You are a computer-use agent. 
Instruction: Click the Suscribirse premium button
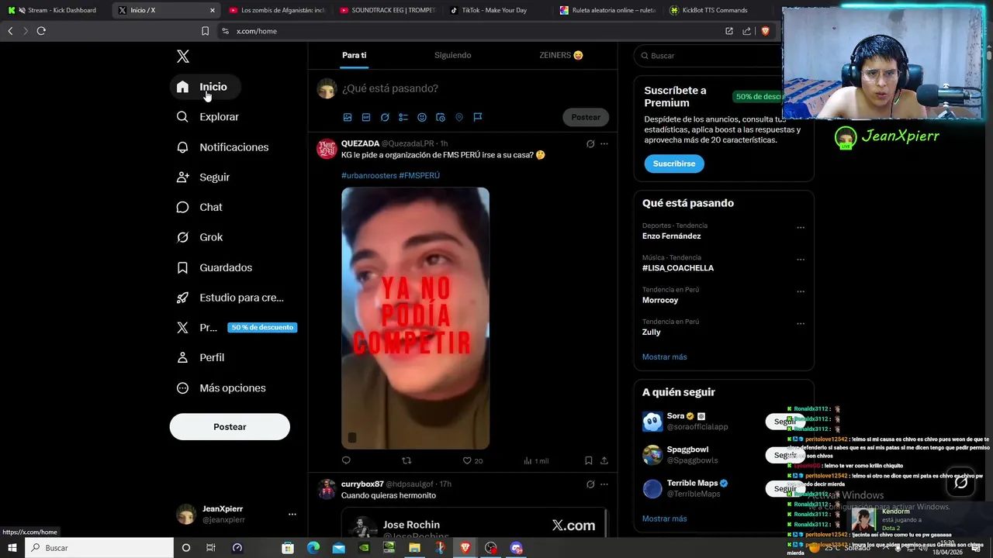click(674, 164)
